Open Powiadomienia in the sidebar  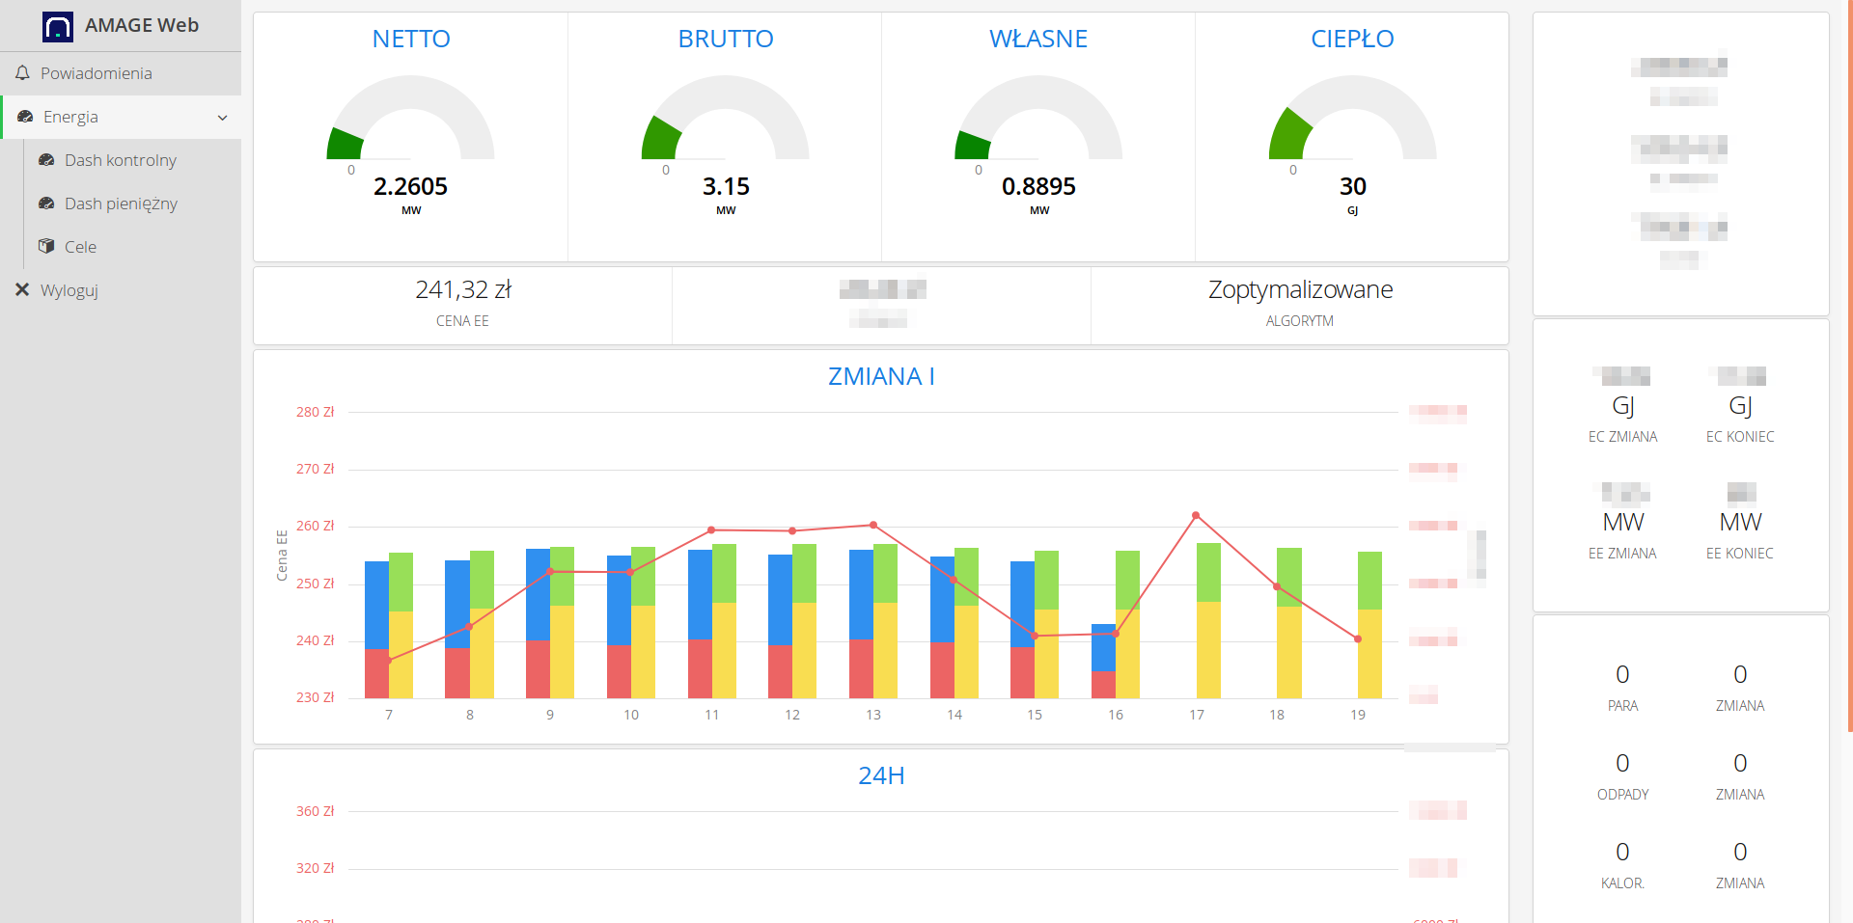tap(97, 73)
